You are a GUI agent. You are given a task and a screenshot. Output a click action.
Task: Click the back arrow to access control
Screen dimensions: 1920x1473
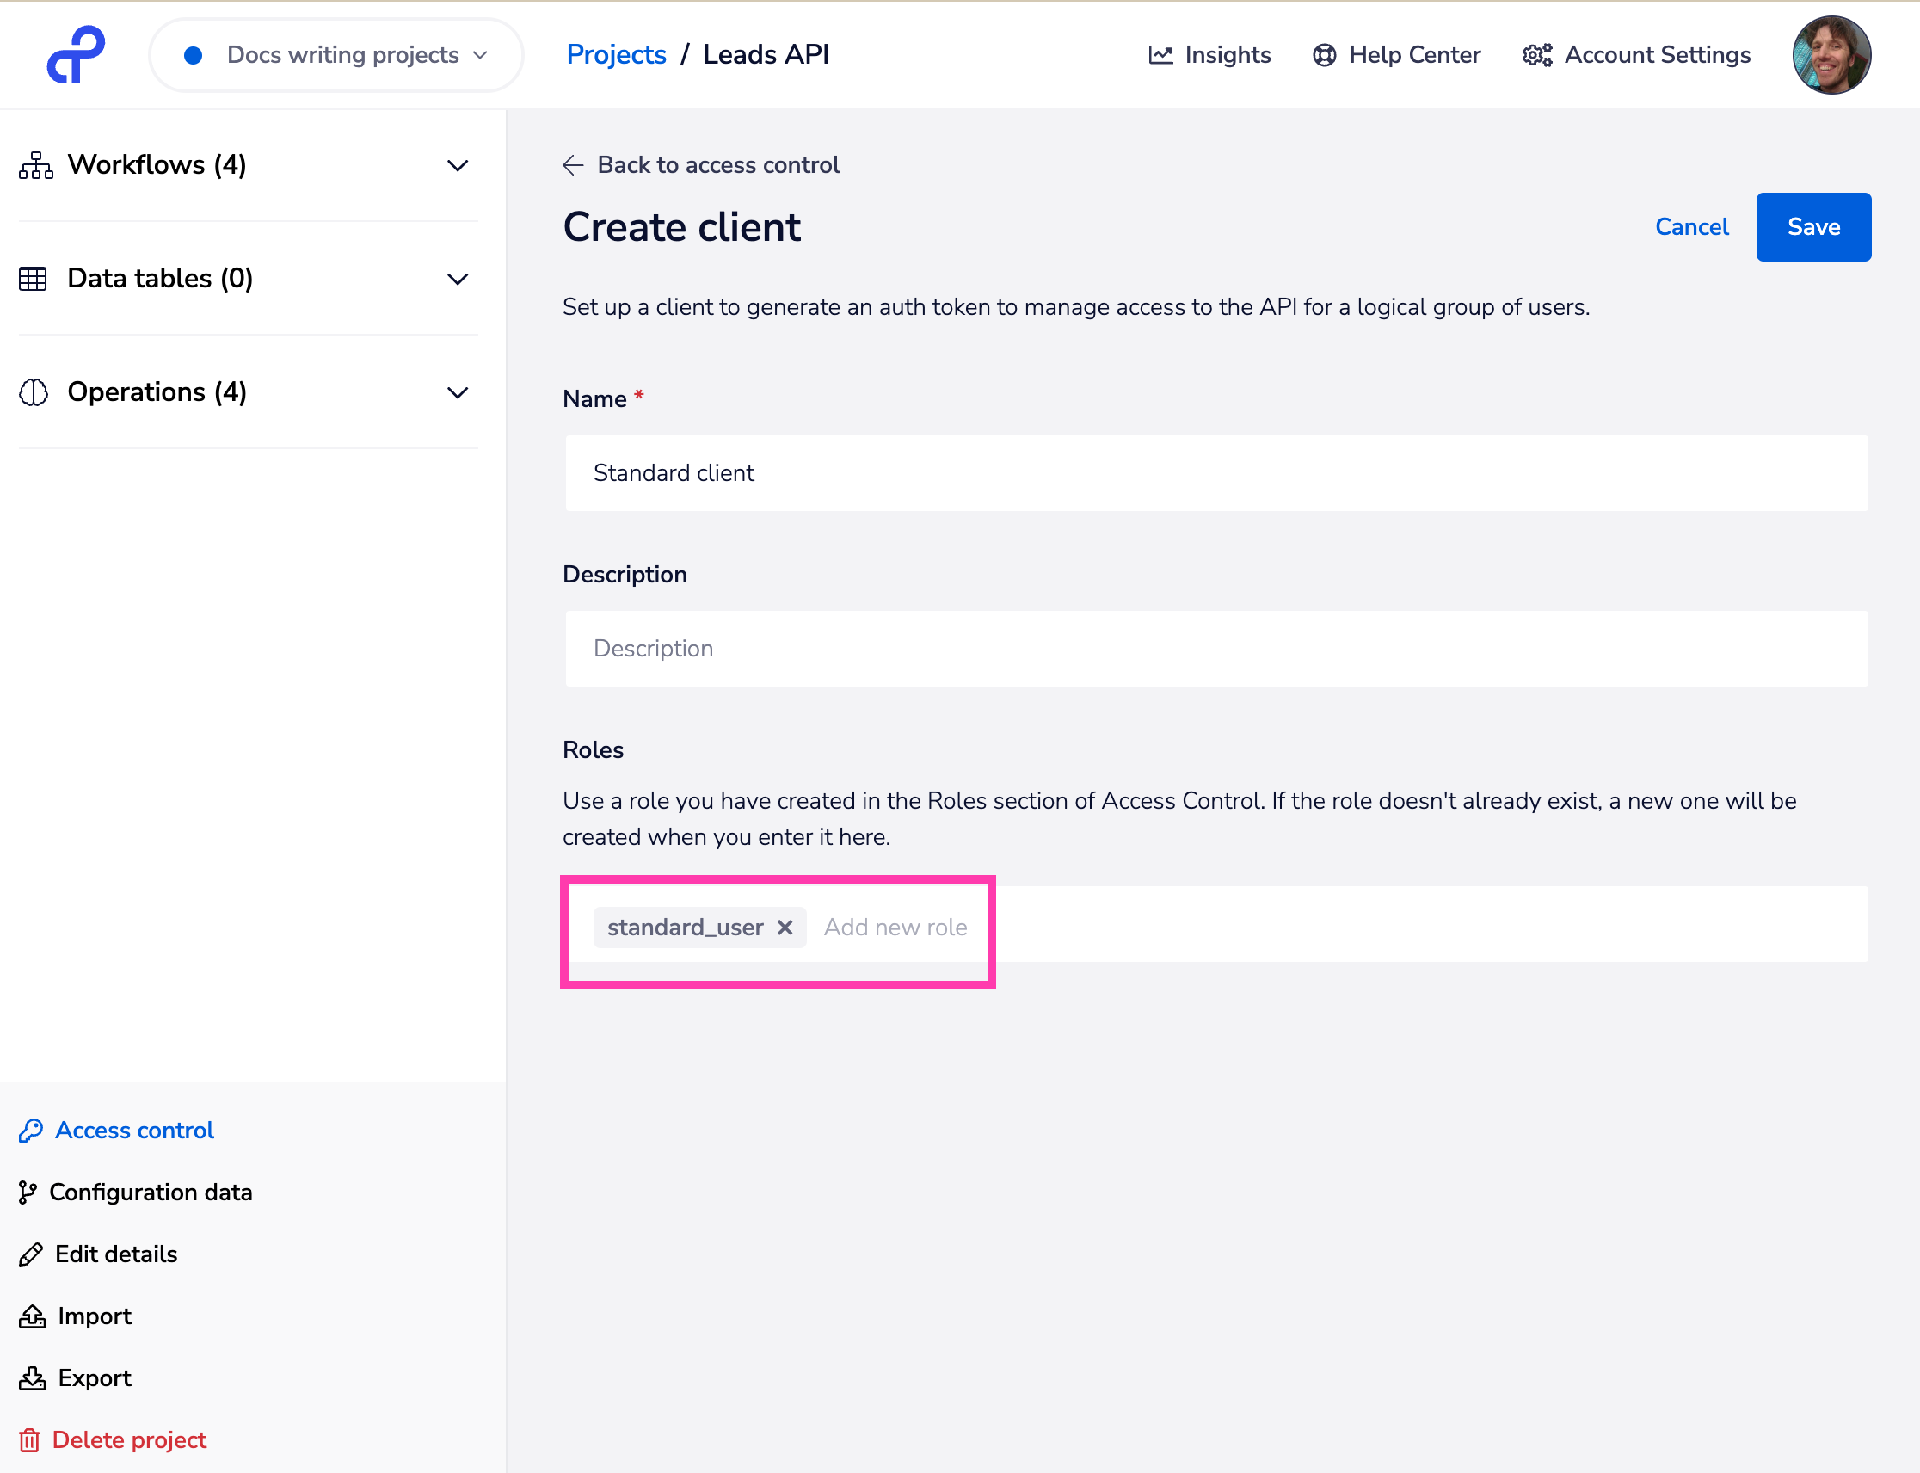pyautogui.click(x=573, y=165)
